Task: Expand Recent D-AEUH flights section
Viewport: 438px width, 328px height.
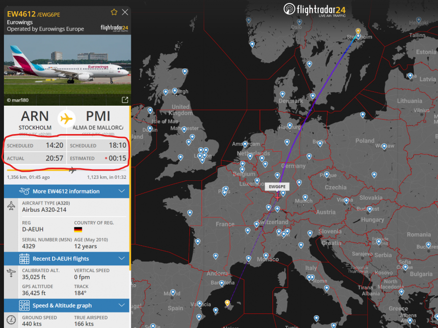Action: point(122,259)
